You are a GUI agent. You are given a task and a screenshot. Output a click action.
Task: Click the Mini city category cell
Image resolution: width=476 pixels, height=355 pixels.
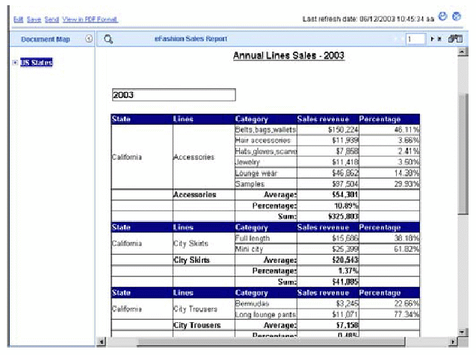265,249
